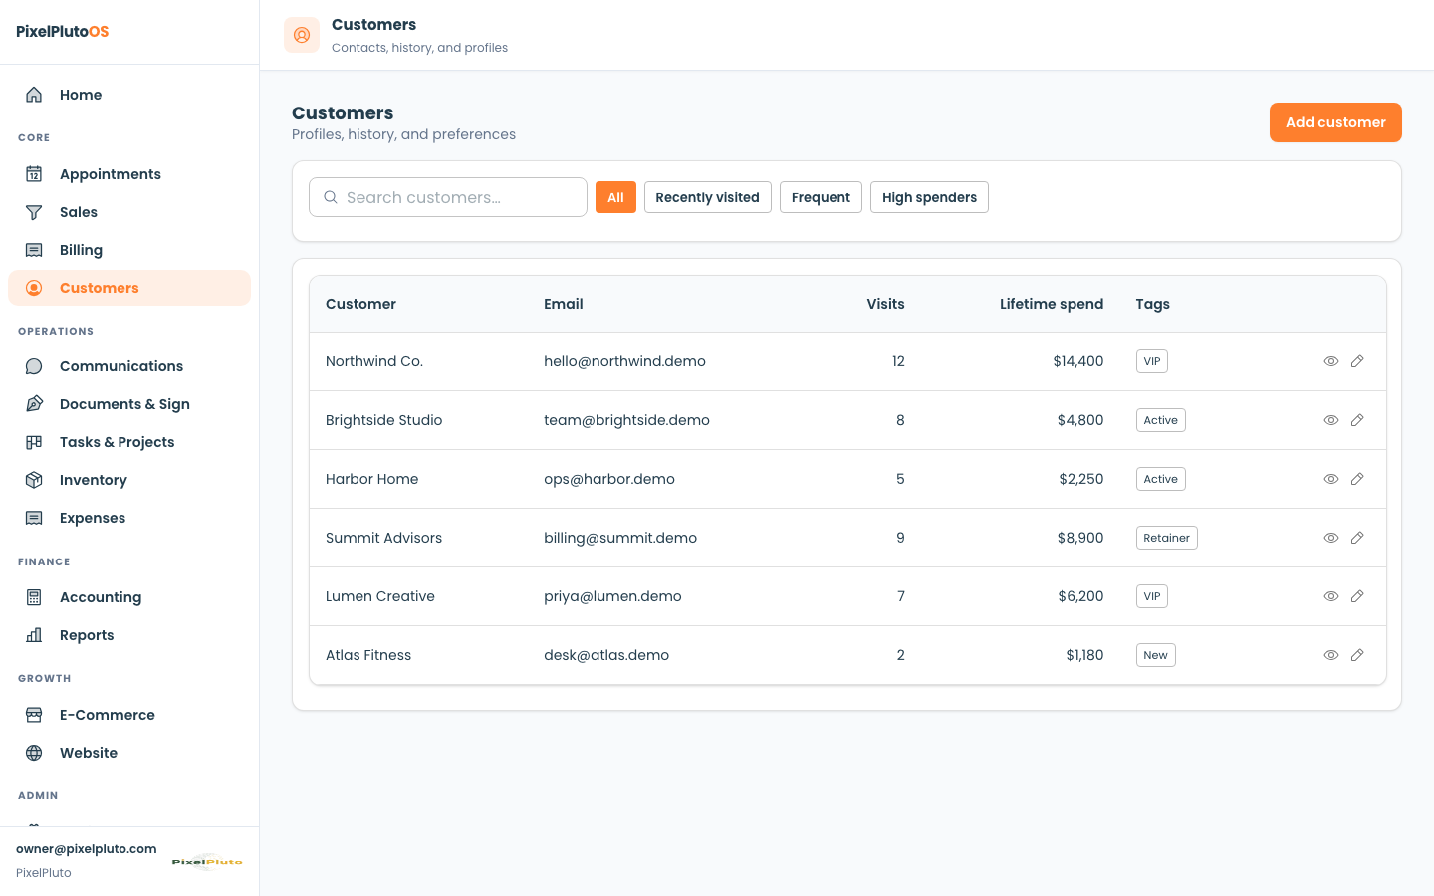1434x896 pixels.
Task: View Lumen Creative using the eye icon
Action: pyautogui.click(x=1331, y=596)
